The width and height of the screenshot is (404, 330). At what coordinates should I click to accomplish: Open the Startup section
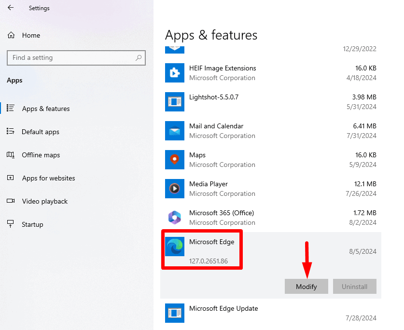tap(32, 225)
